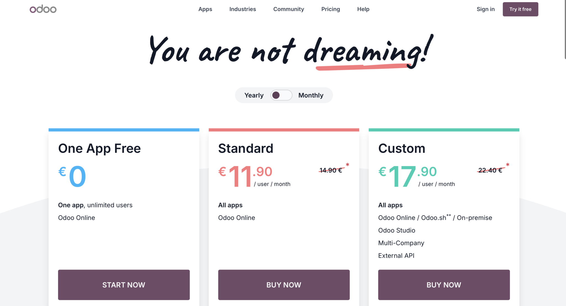Screen dimensions: 566x306
Task: Click the Standard plan's crossed-out 14.90 price
Action: pyautogui.click(x=330, y=170)
